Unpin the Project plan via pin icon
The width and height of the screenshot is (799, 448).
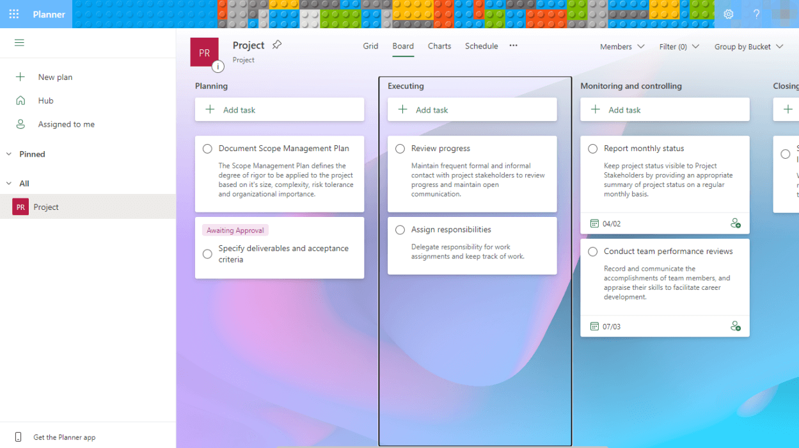click(276, 45)
